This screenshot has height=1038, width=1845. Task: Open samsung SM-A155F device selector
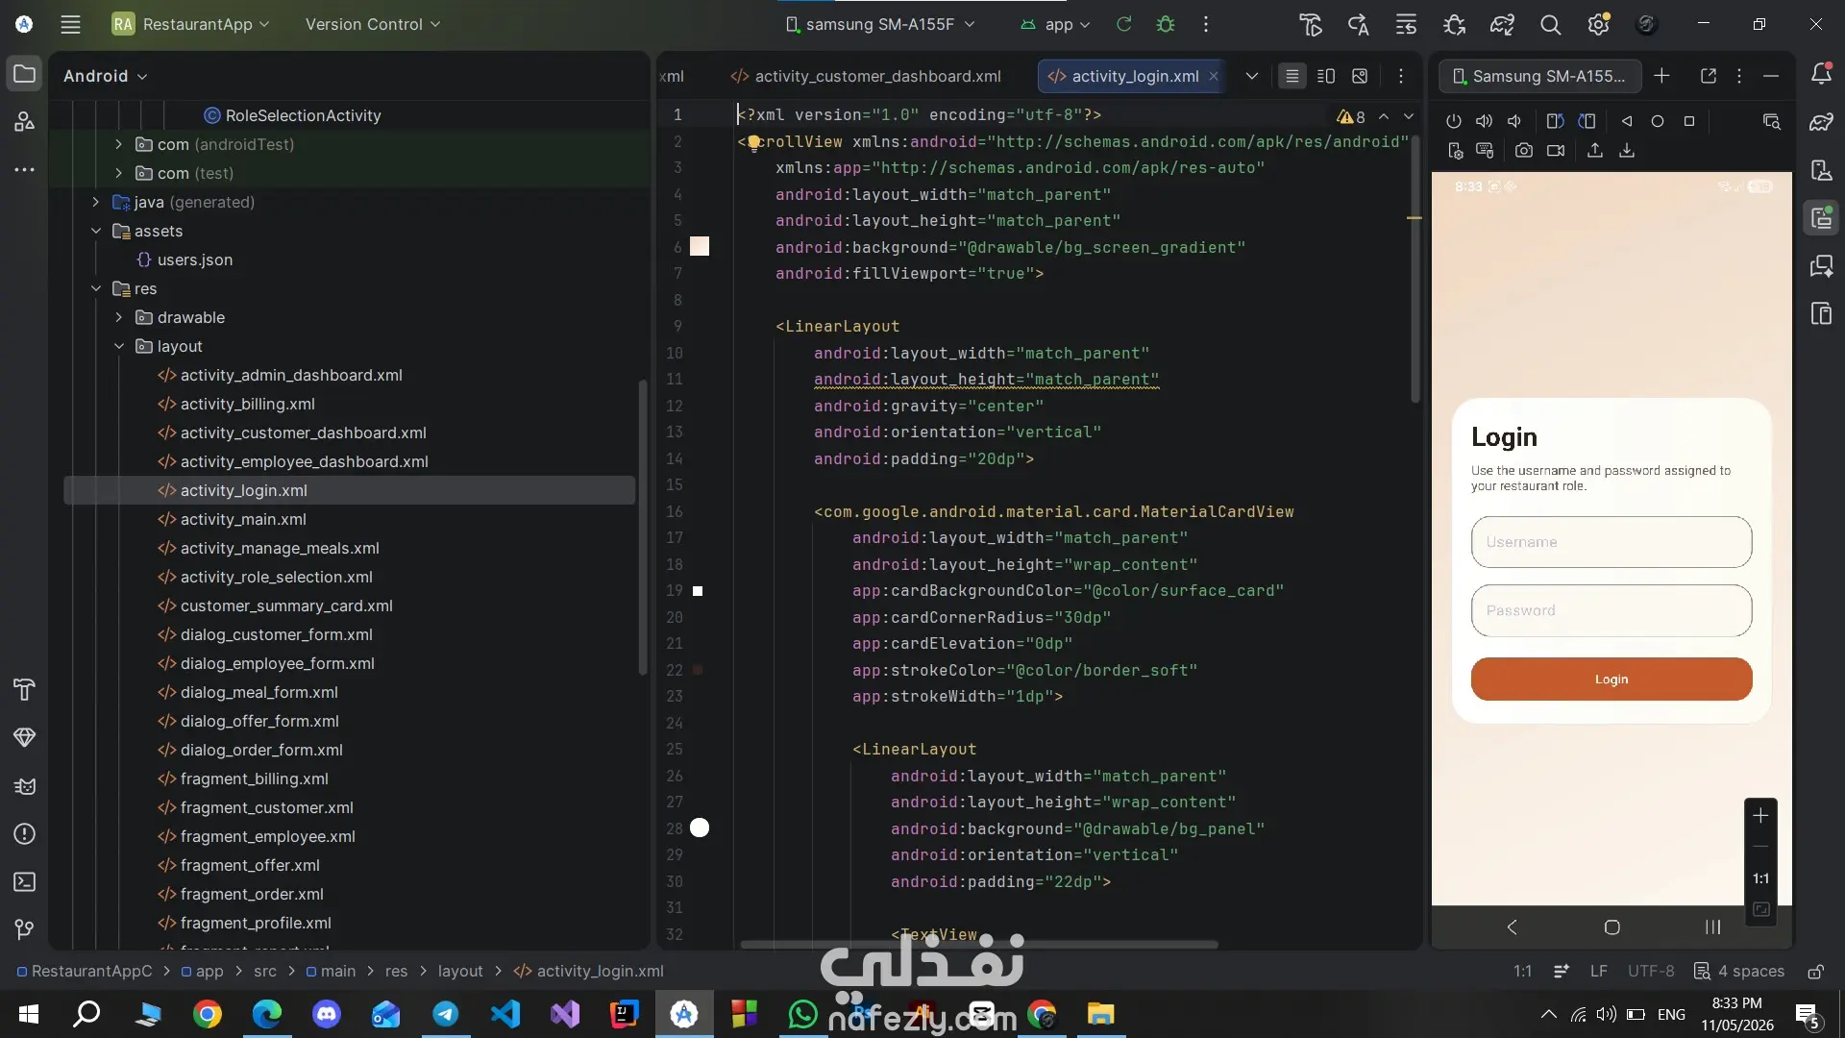point(880,24)
